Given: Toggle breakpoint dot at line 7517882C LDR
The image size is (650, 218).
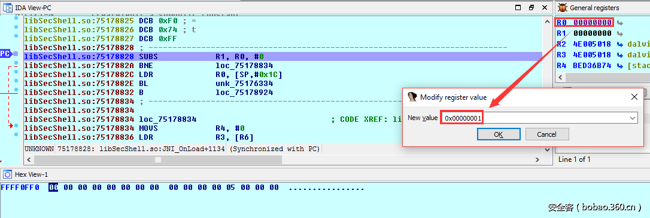Looking at the screenshot, I should click(x=16, y=72).
